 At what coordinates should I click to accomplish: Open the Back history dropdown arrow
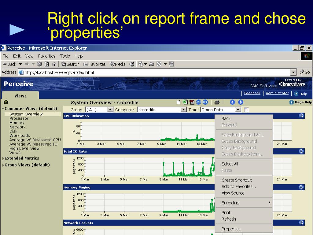(x=20, y=64)
